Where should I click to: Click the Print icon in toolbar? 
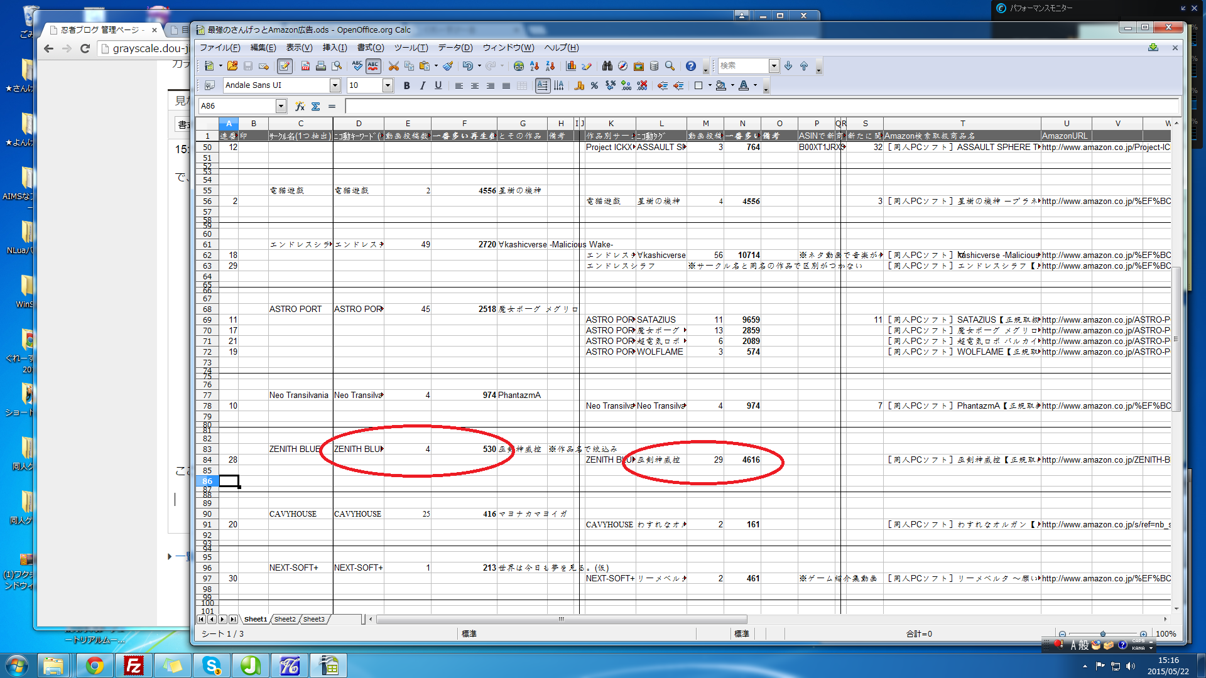(x=321, y=66)
